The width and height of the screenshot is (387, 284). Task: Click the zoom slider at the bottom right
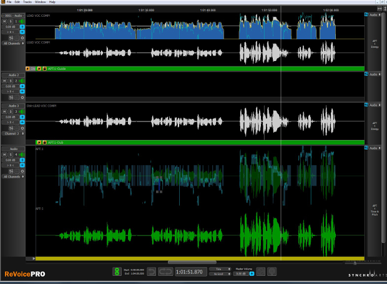(x=355, y=263)
